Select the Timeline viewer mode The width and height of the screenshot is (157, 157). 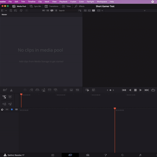pyautogui.click(x=93, y=10)
